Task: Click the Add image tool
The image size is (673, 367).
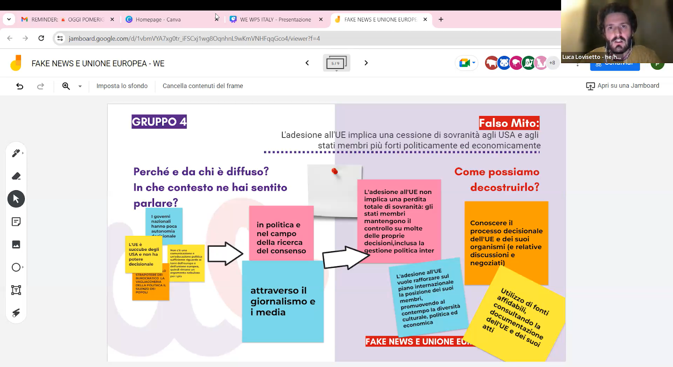Action: [x=16, y=245]
